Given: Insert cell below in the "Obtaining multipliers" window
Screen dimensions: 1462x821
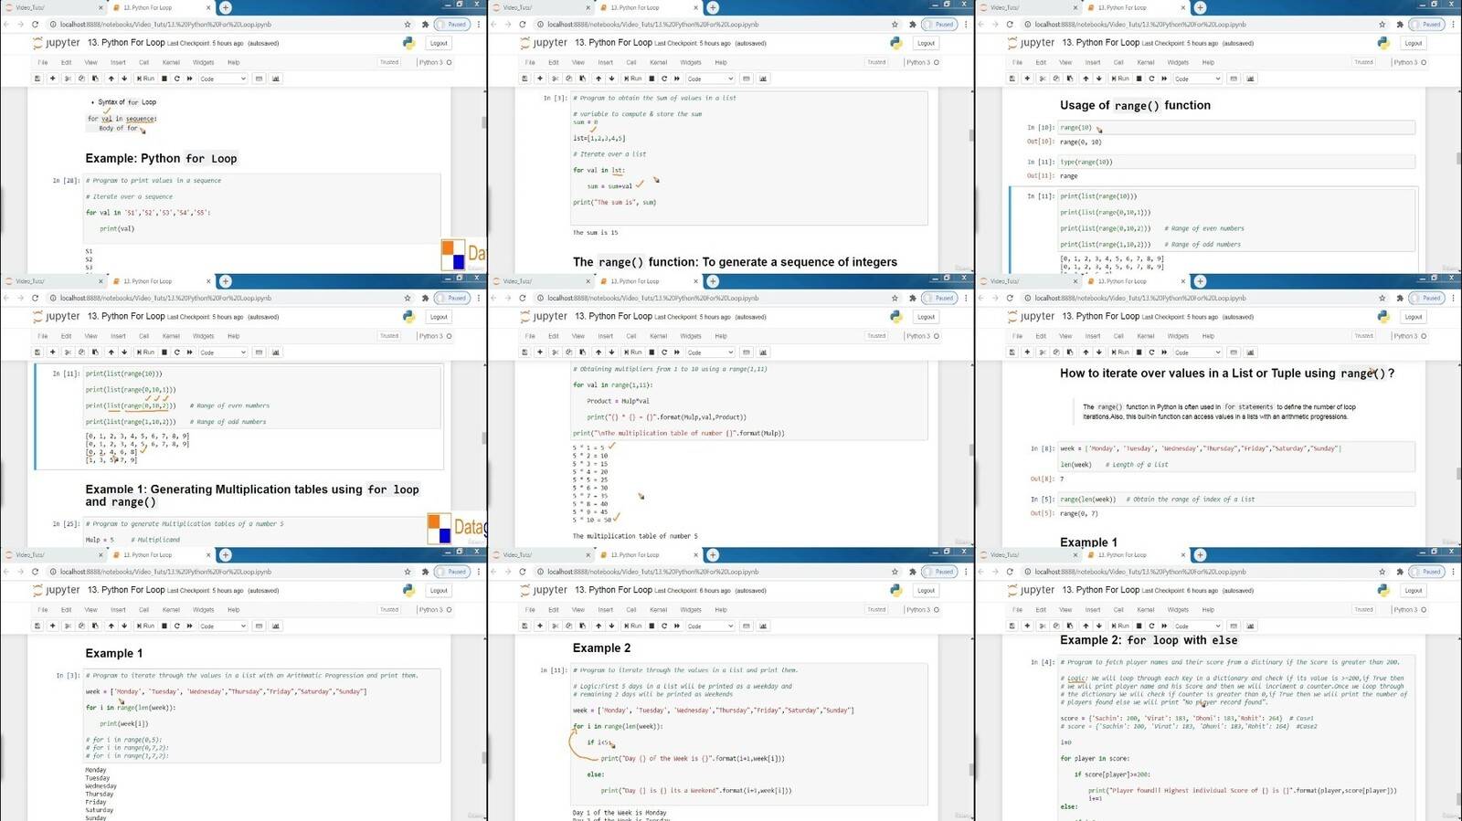Looking at the screenshot, I should [x=539, y=353].
